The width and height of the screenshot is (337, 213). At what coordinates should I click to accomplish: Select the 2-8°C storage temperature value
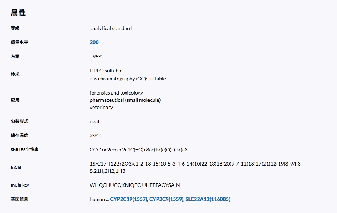[x=96, y=135]
